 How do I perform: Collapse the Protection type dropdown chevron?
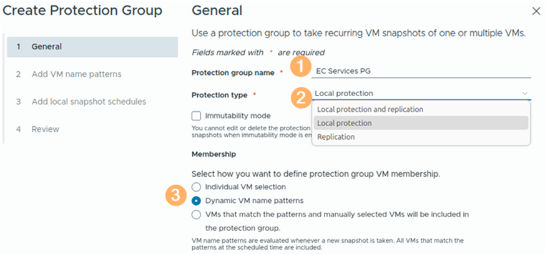click(524, 94)
